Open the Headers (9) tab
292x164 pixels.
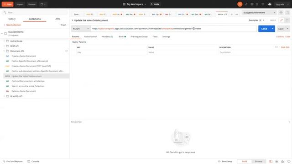tap(108, 36)
